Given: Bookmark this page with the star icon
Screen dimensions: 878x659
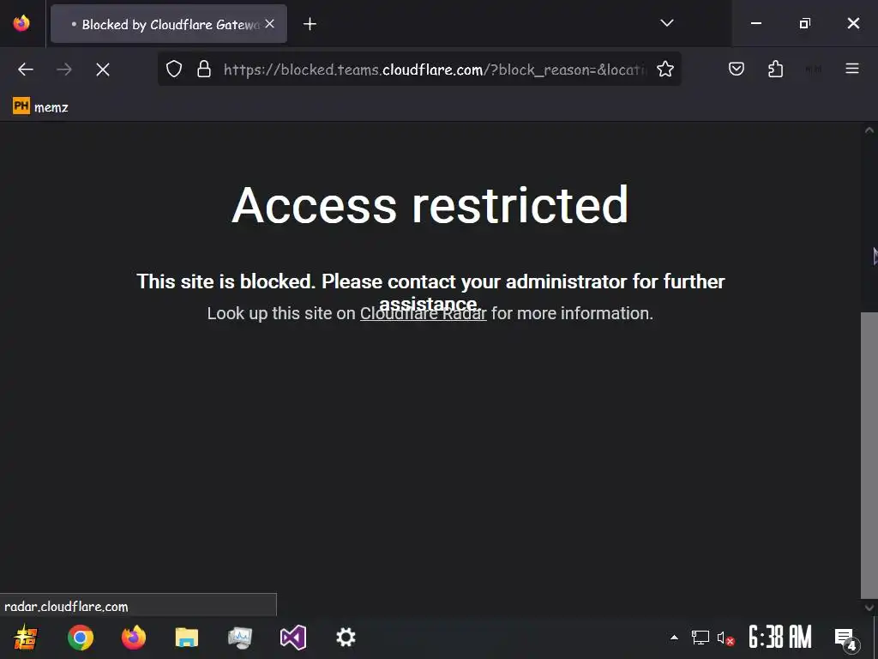Looking at the screenshot, I should pyautogui.click(x=665, y=69).
